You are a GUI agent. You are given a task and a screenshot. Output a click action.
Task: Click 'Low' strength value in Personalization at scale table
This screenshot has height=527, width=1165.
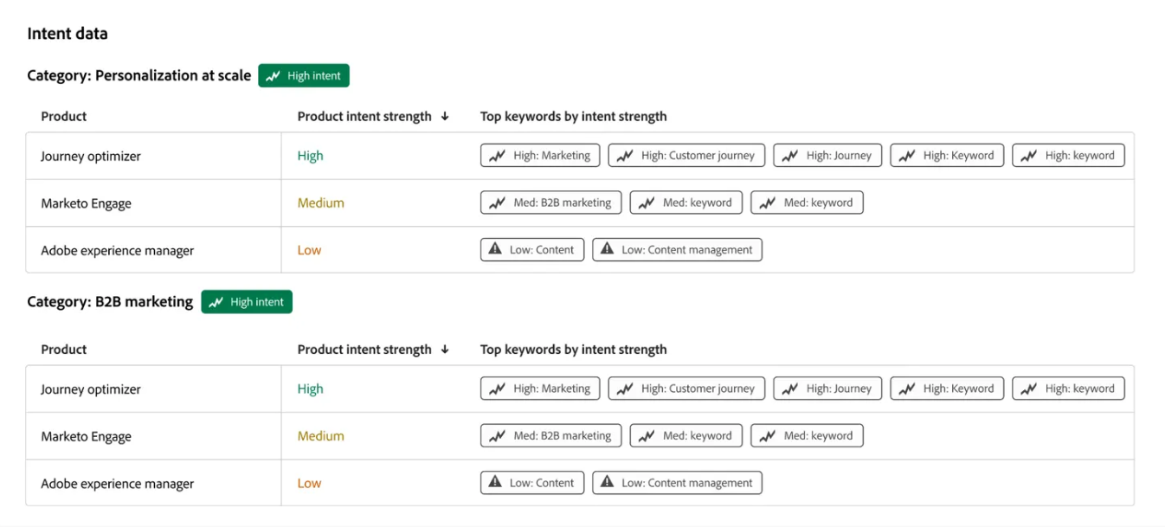(x=309, y=250)
